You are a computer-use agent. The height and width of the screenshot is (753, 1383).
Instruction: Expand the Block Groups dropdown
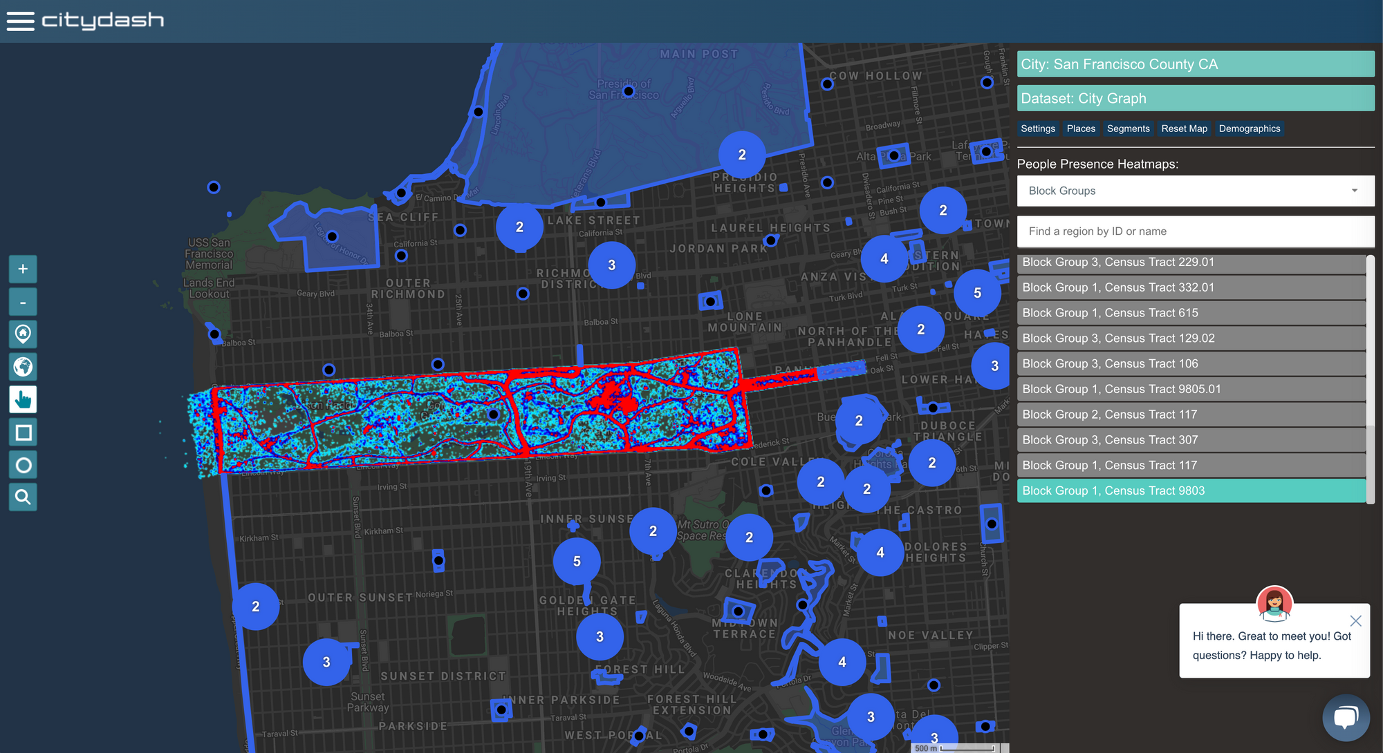1195,191
